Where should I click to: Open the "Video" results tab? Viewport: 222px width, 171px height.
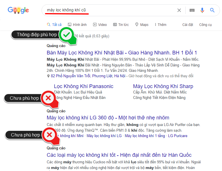[x=100, y=25]
